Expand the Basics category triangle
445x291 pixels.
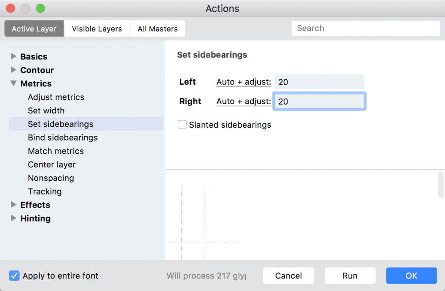click(13, 56)
